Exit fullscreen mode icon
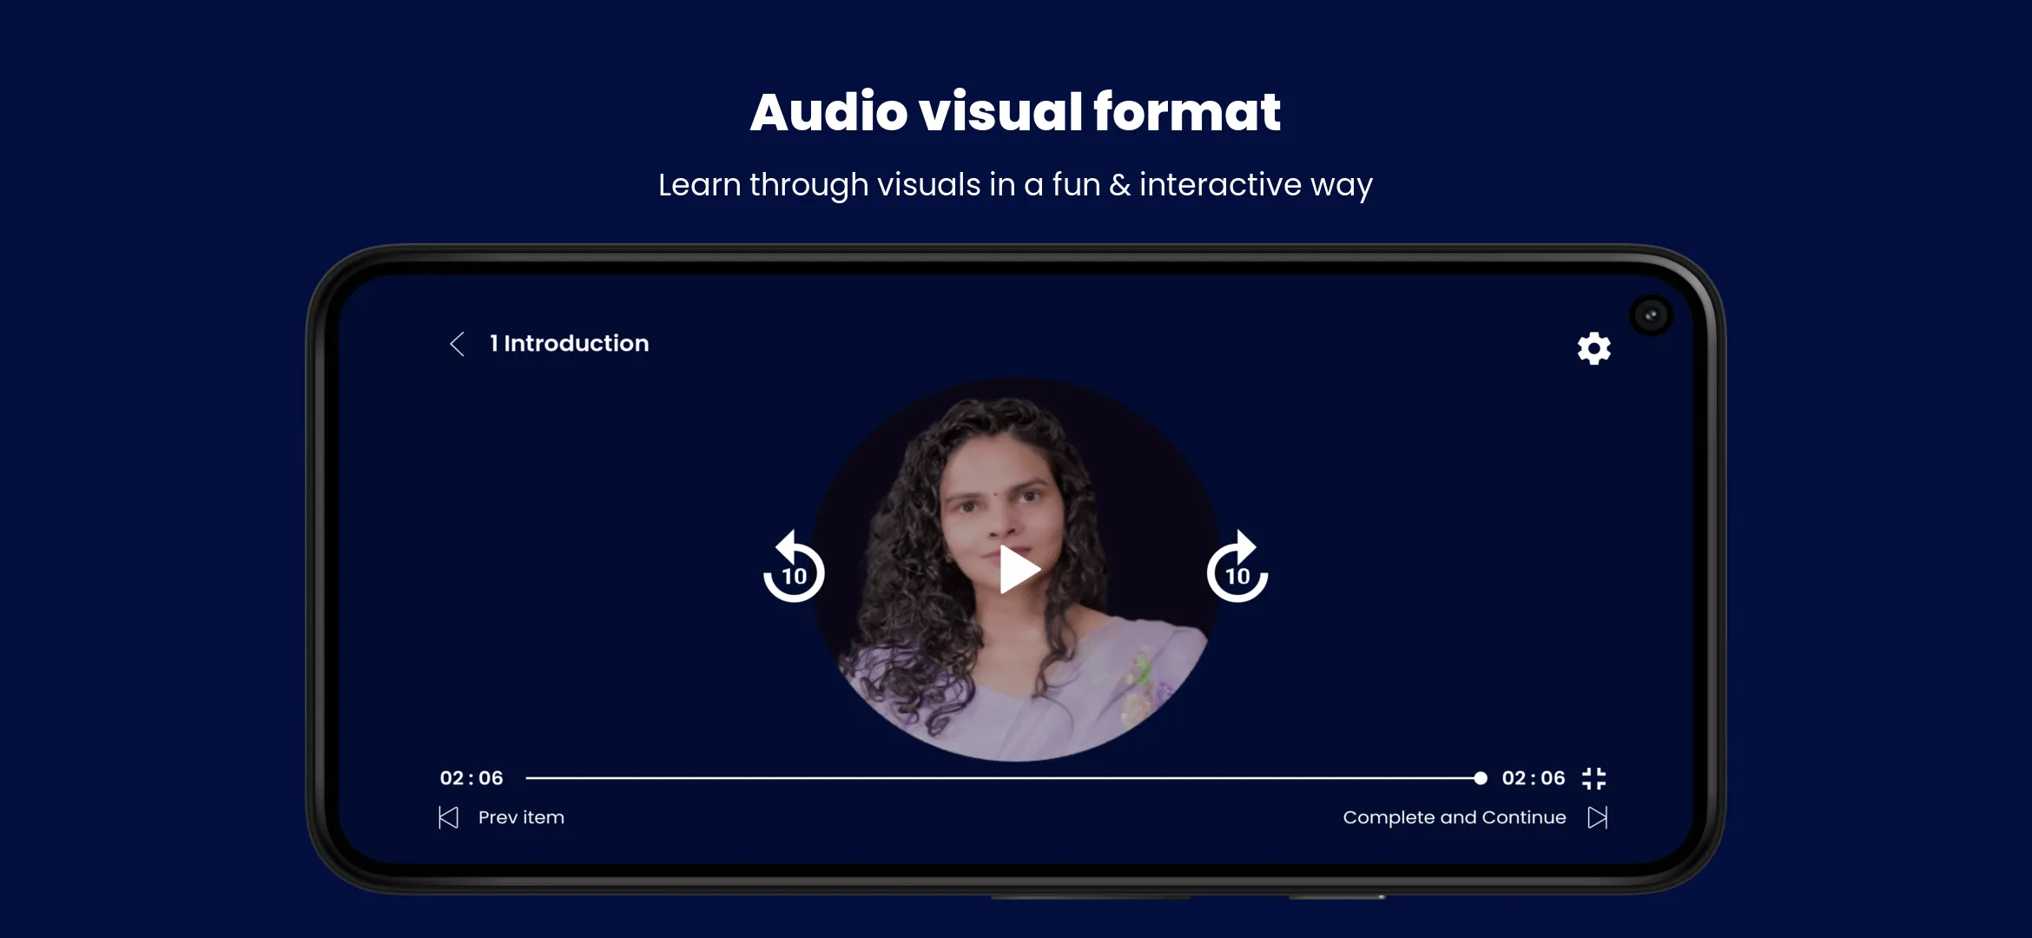Screen dimensions: 2032x938 [x=1593, y=778]
